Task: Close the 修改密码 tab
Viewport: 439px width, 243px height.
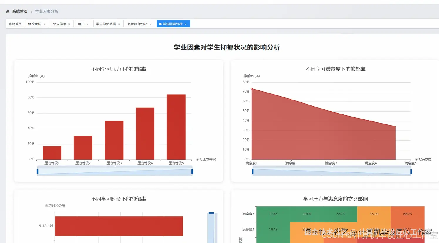Action: [x=44, y=24]
